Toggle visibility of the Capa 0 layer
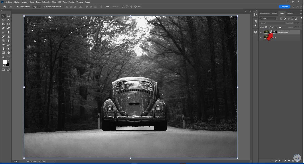The width and height of the screenshot is (304, 164). click(261, 37)
